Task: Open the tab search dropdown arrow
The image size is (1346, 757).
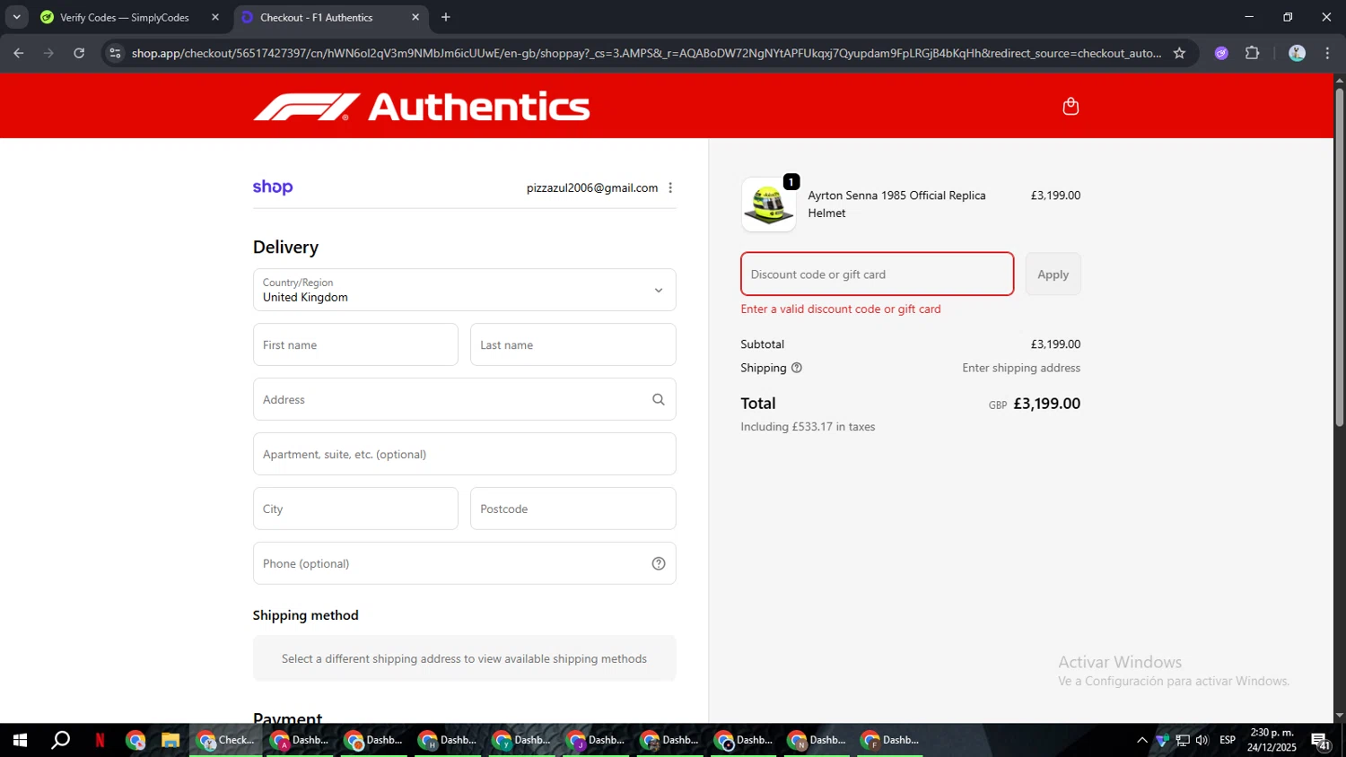Action: pos(16,17)
